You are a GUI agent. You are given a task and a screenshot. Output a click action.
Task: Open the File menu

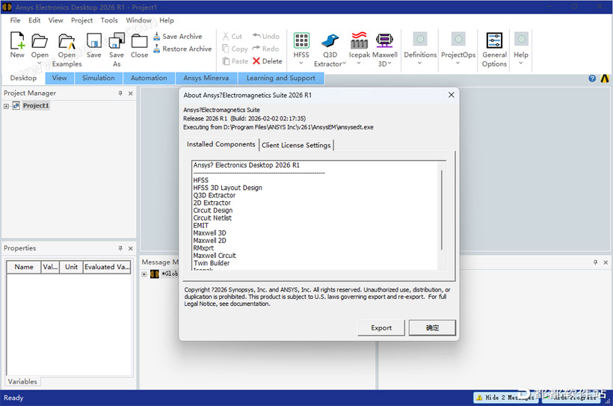click(15, 20)
